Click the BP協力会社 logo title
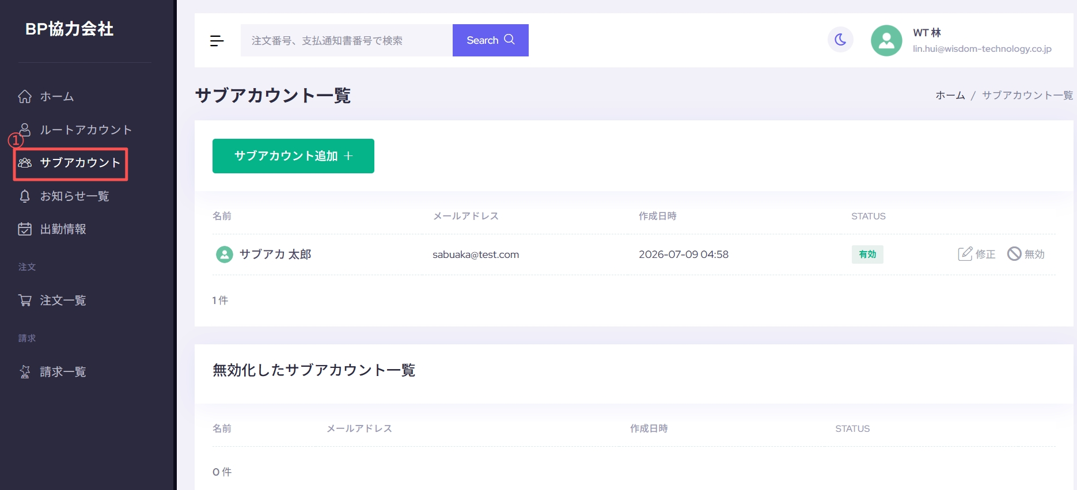Screen dimensions: 1077x490 point(70,29)
